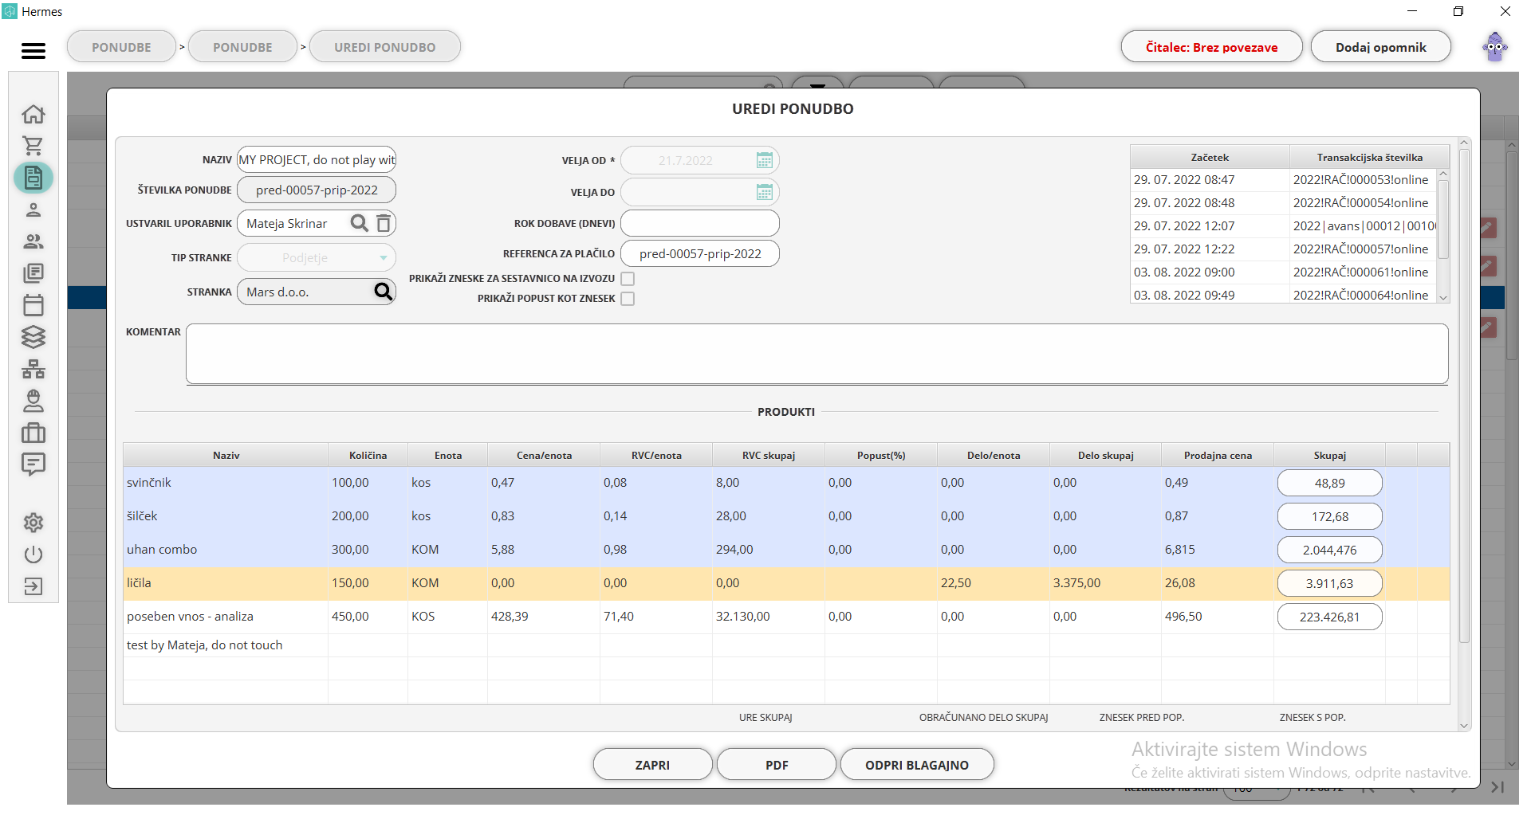Viewport: 1531px width, 819px height.
Task: Toggle Prikaži zneske za sestavnico na izvozu checkbox
Action: click(x=628, y=279)
